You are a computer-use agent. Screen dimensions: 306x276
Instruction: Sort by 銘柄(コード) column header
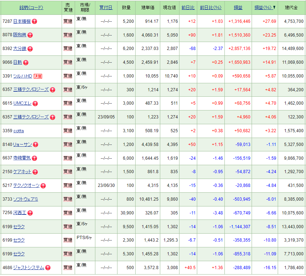pos(31,8)
